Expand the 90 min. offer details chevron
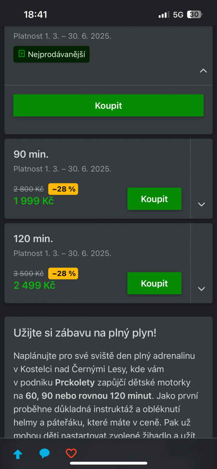The height and width of the screenshot is (469, 217). coord(201,204)
